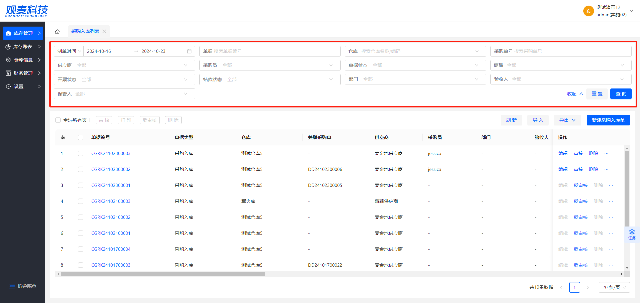Collapse filters with 收起 link
This screenshot has height=303, width=640.
click(x=575, y=94)
